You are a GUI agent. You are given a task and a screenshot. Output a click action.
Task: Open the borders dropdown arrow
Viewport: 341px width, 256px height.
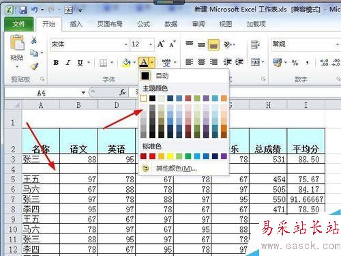point(112,63)
